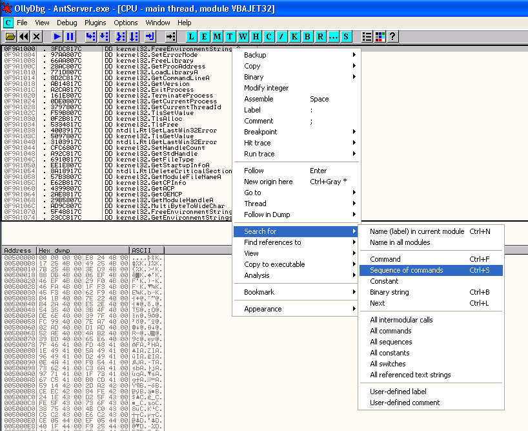The image size is (528, 431).
Task: Click the Go to address arrow icon
Action: pyautogui.click(x=170, y=36)
